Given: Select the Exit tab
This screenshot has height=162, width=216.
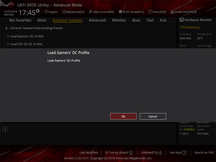Looking at the screenshot, I should [x=163, y=20].
